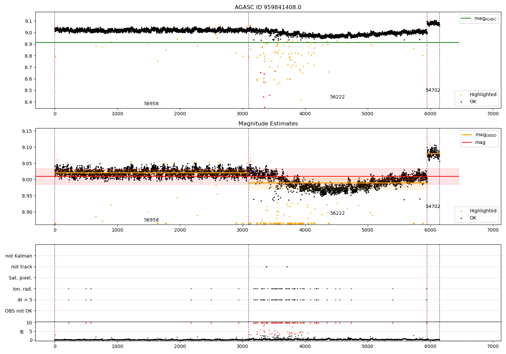Click the '6000' x-tick under the bottom plot
The width and height of the screenshot is (506, 354).
(x=430, y=347)
